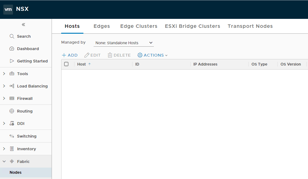The height and width of the screenshot is (179, 308).
Task: Switch to the Hosts tab
Action: pos(72,26)
